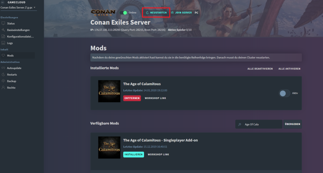Click the Übergeben submit button
This screenshot has height=173, width=323.
292,124
